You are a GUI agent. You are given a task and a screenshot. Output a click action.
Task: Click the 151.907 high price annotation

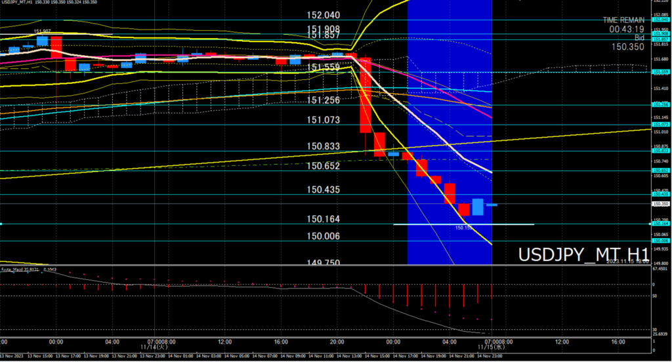[43, 31]
